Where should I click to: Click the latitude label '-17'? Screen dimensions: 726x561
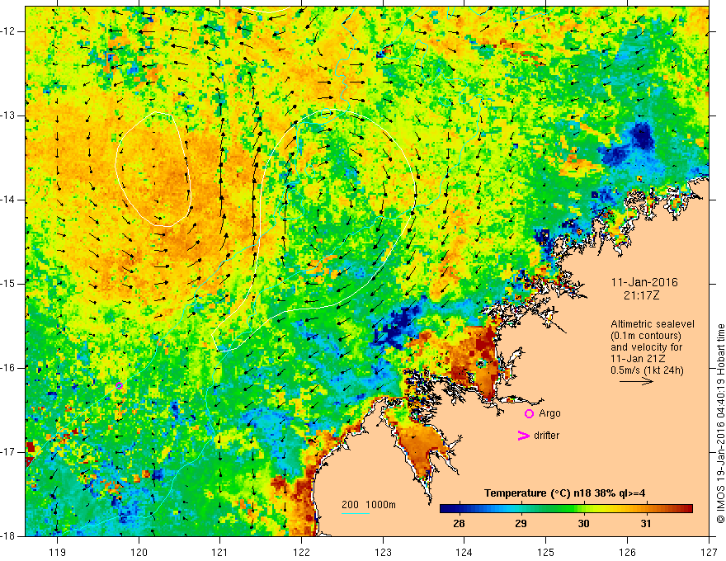tap(8, 452)
